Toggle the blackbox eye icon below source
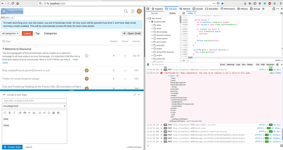Viewport: 283px width, 150px height. pos(184,60)
